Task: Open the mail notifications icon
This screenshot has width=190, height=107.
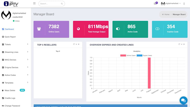Action: point(155,4)
